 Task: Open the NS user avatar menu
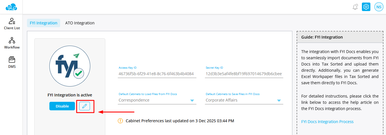pyautogui.click(x=379, y=7)
